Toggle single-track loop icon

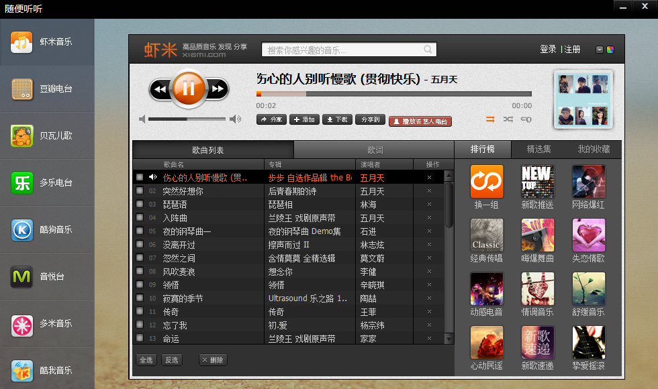526,119
